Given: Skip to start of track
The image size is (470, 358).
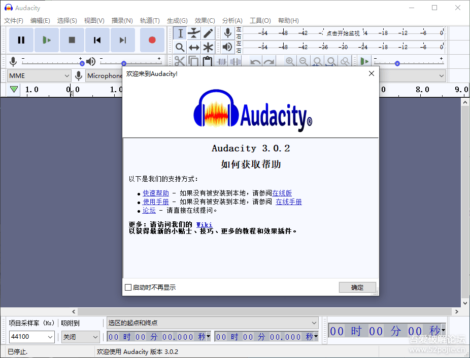Looking at the screenshot, I should click(x=97, y=40).
